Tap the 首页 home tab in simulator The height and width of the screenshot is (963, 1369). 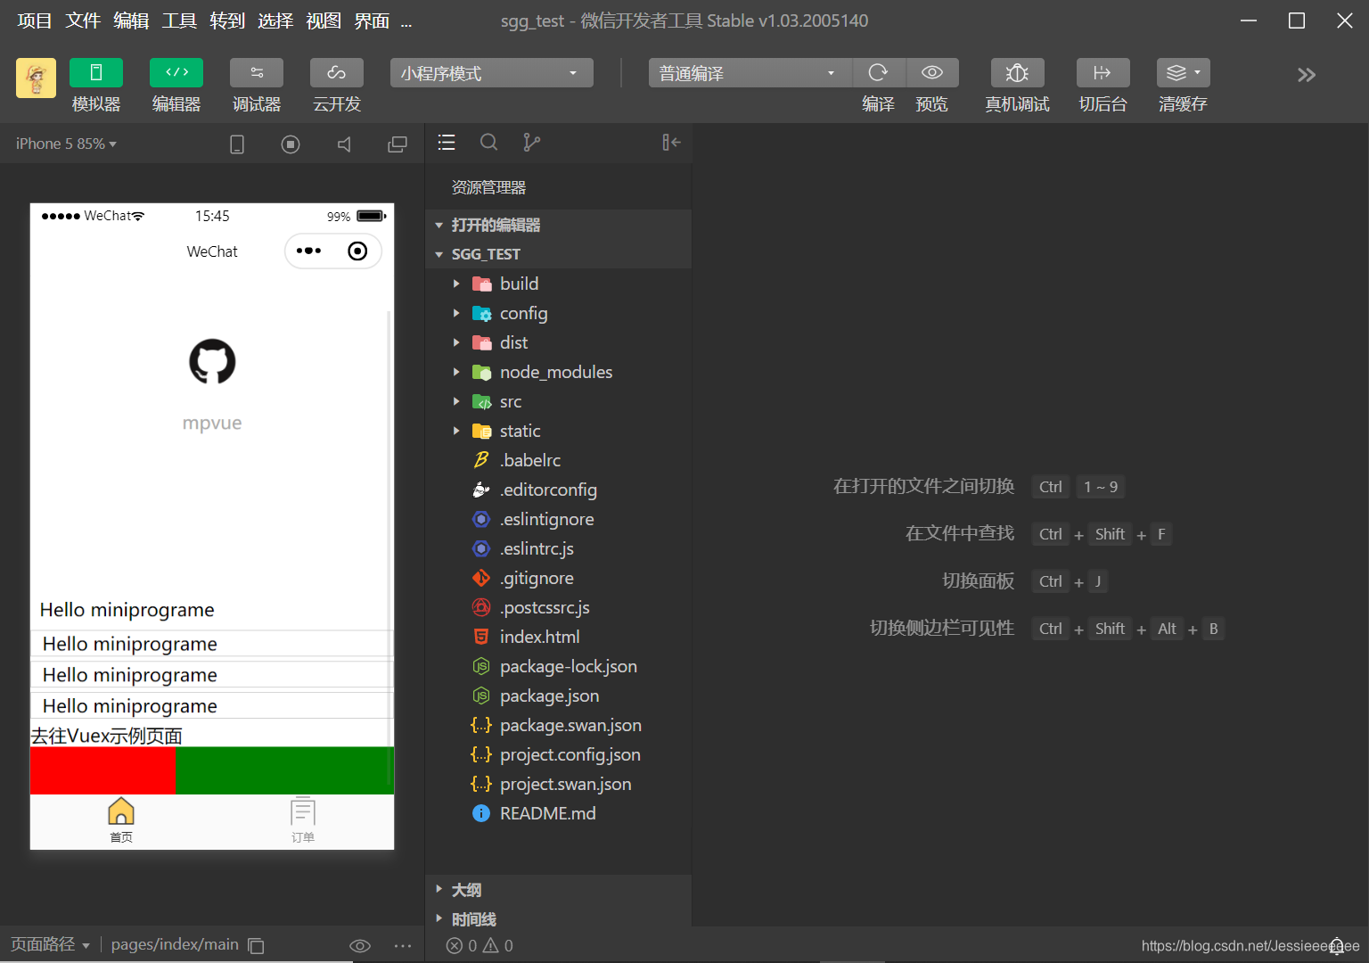coord(121,821)
